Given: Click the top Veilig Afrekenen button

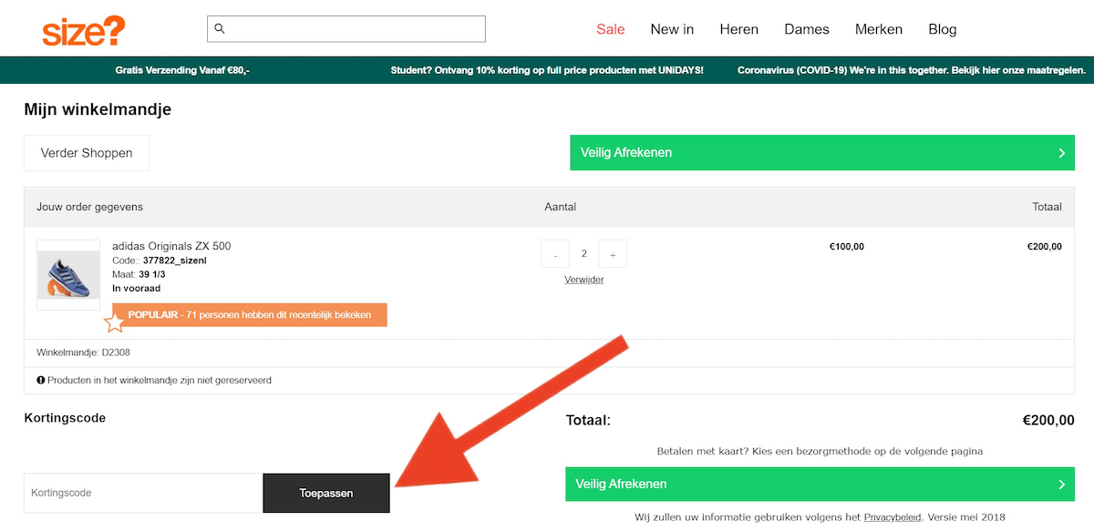Looking at the screenshot, I should (823, 152).
